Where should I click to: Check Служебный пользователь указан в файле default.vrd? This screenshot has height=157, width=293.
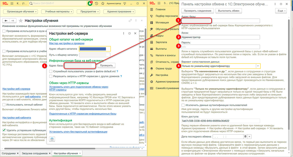pyautogui.click(x=51, y=71)
